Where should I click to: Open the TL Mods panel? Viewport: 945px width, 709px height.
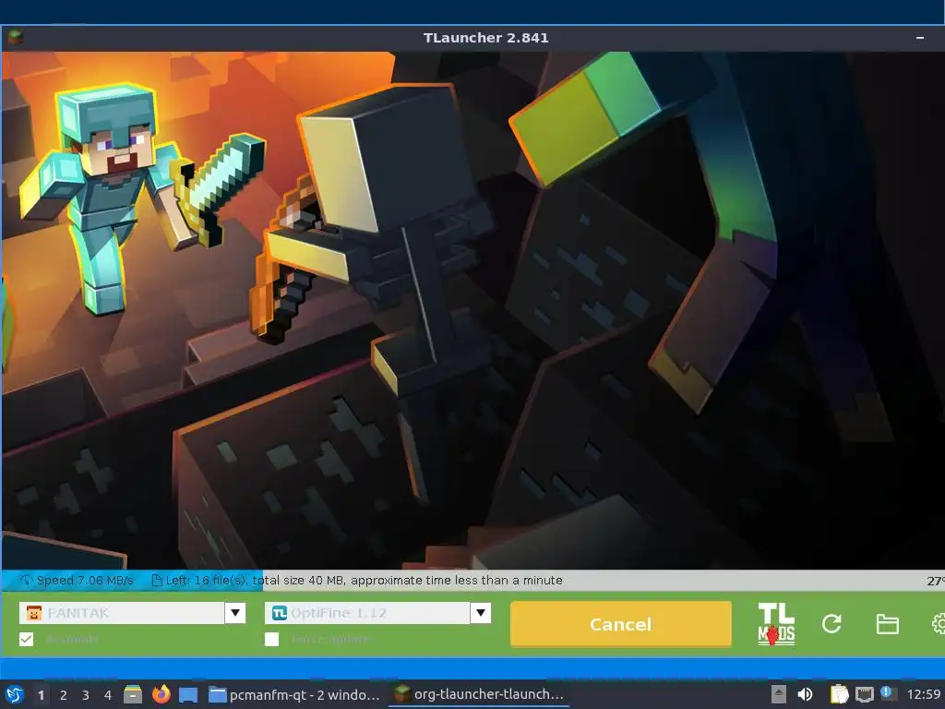[775, 624]
